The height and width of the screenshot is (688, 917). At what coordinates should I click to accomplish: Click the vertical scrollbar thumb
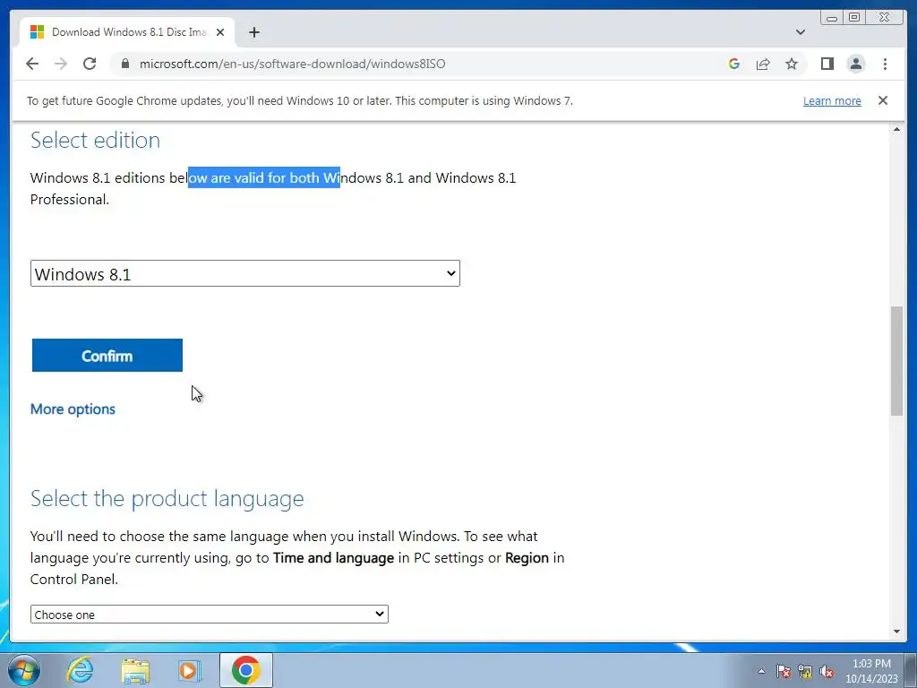click(896, 361)
